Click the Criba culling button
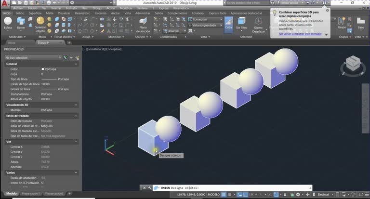The image size is (370, 199). [228, 24]
